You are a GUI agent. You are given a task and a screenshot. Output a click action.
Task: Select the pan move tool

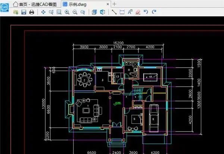[x=43, y=12]
